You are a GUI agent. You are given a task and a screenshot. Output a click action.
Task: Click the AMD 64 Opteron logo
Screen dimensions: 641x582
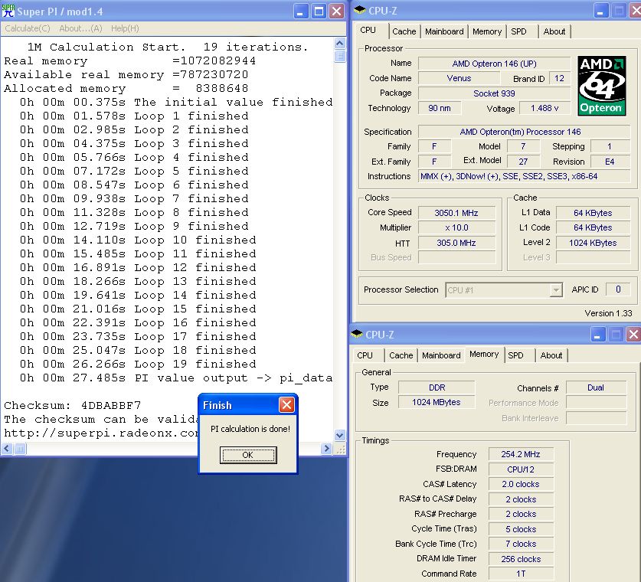point(601,85)
